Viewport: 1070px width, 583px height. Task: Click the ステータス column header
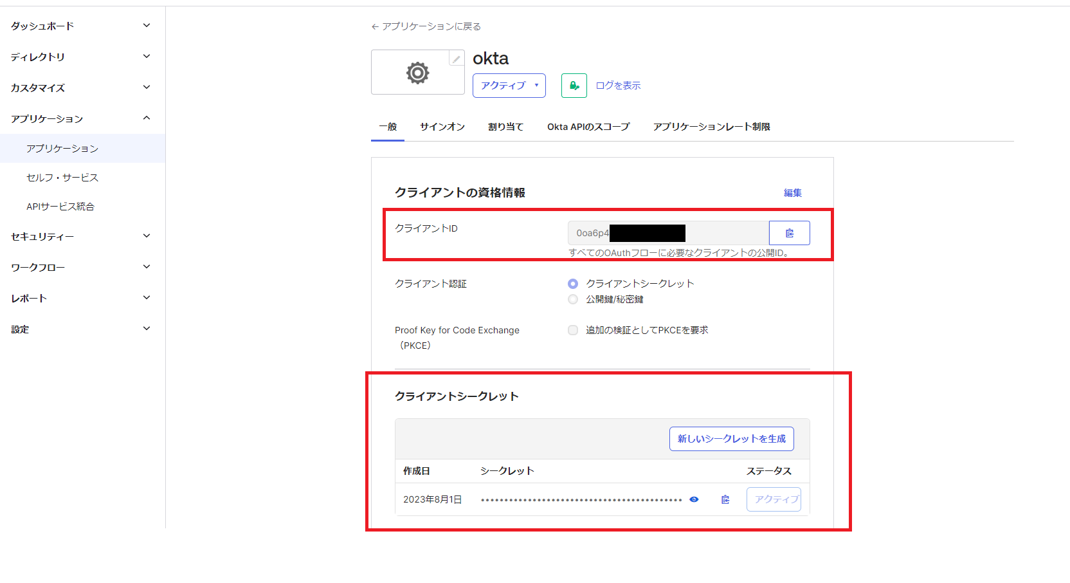[x=769, y=471]
